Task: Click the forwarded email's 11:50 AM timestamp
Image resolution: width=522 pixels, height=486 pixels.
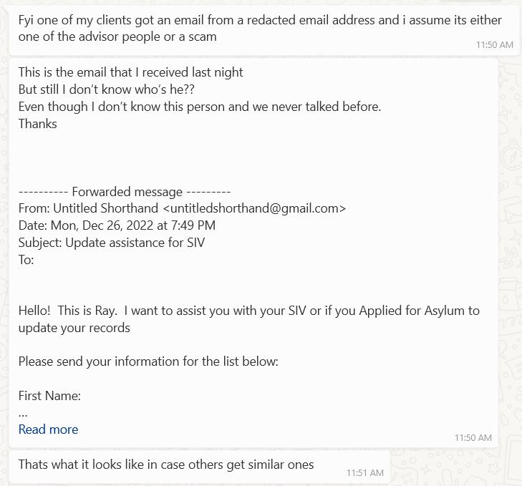Action: [x=473, y=437]
